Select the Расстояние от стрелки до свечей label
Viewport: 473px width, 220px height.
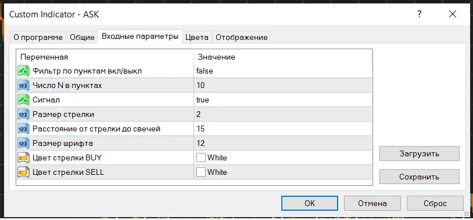point(96,129)
